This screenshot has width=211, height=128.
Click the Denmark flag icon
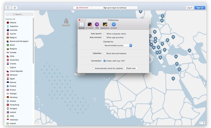point(8,75)
